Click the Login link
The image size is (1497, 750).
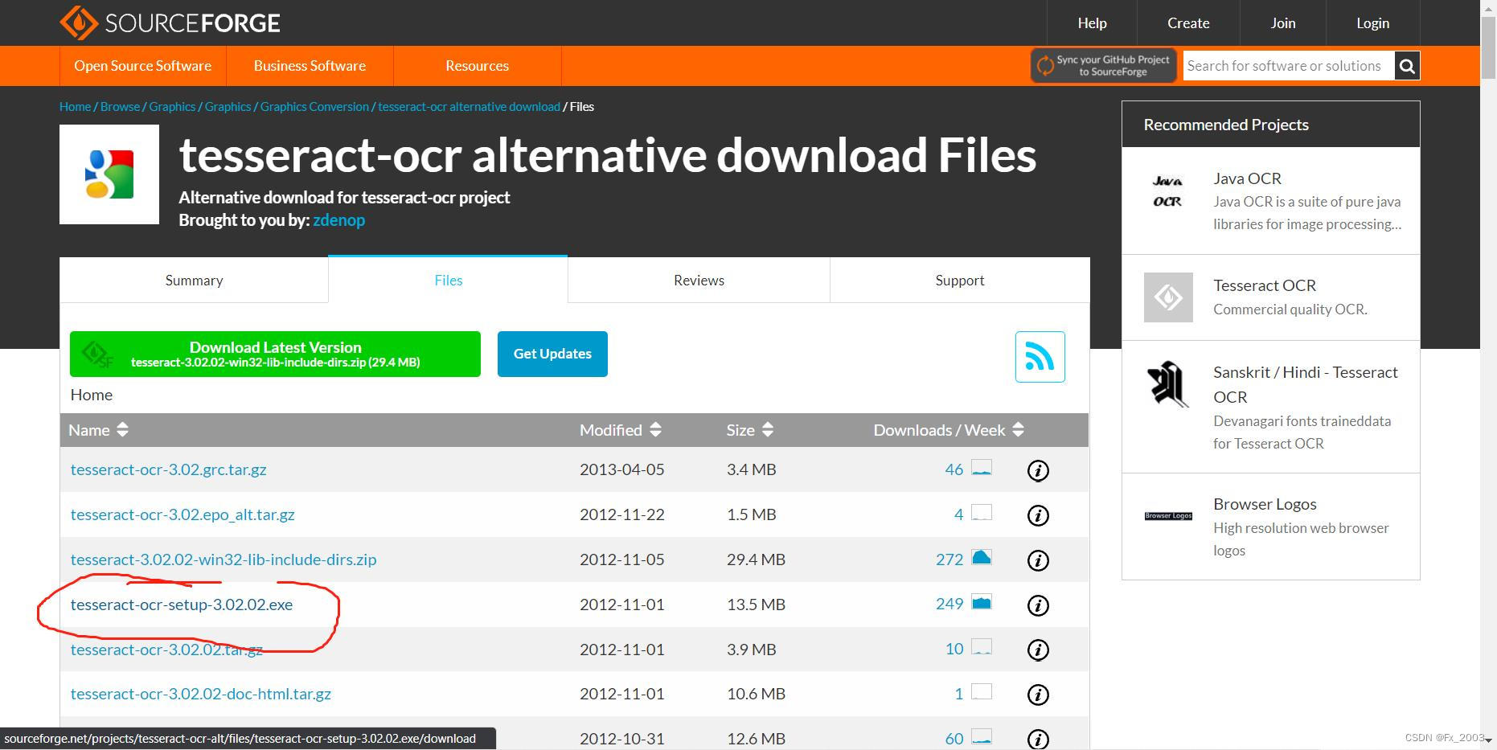point(1372,23)
